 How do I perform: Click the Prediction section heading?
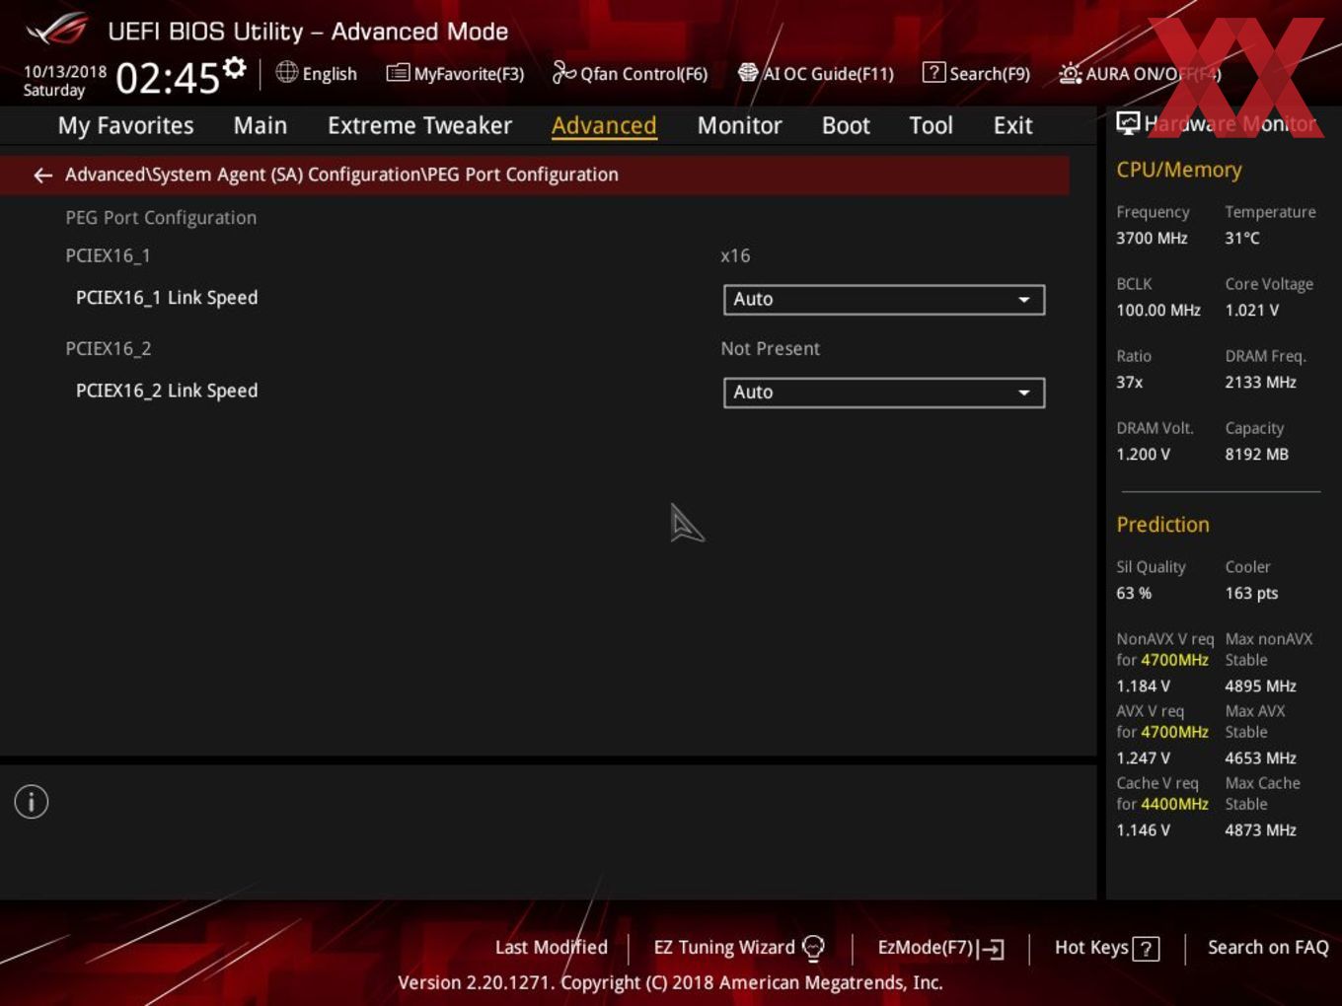(1162, 525)
